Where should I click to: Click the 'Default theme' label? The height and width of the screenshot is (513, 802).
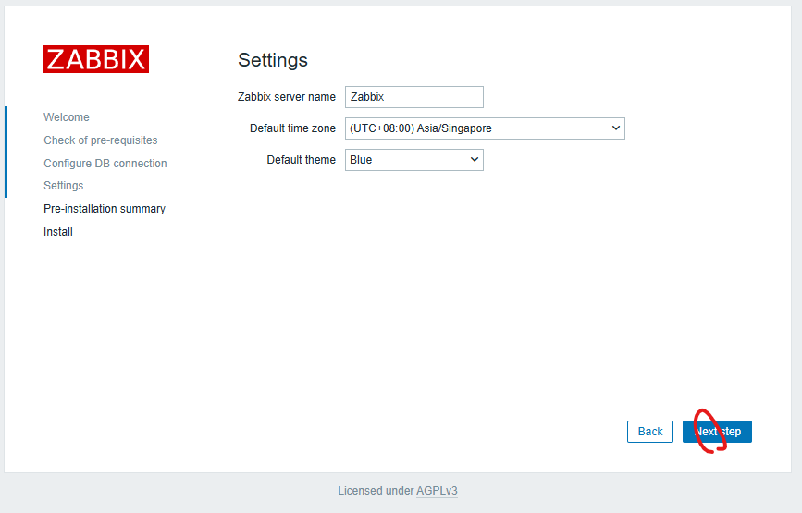click(302, 160)
